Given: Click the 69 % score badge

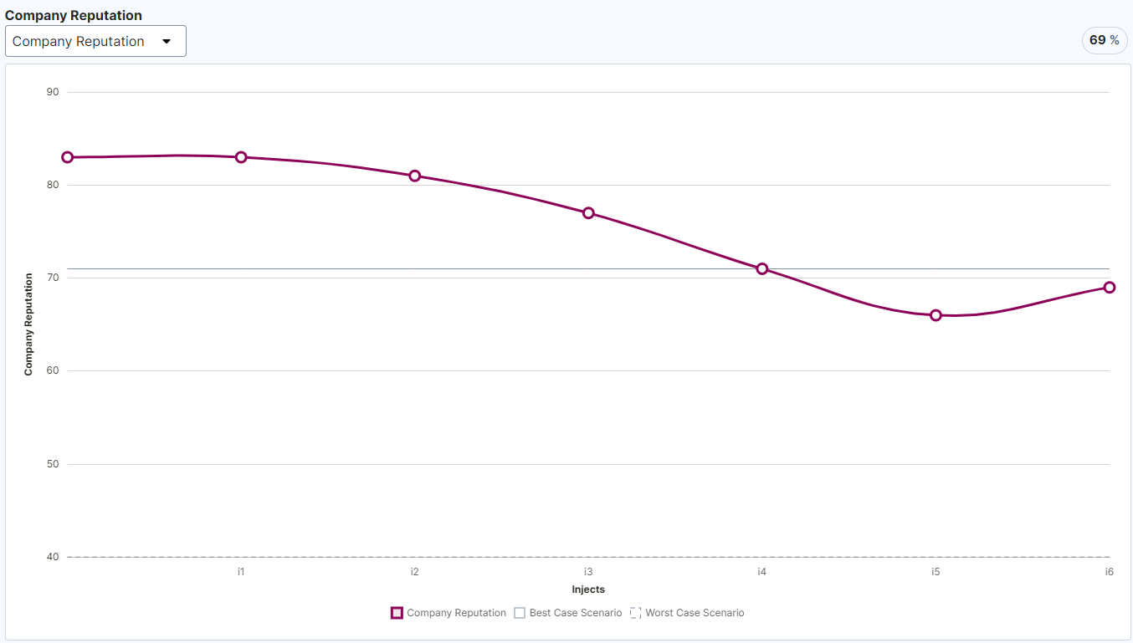Looking at the screenshot, I should 1104,40.
